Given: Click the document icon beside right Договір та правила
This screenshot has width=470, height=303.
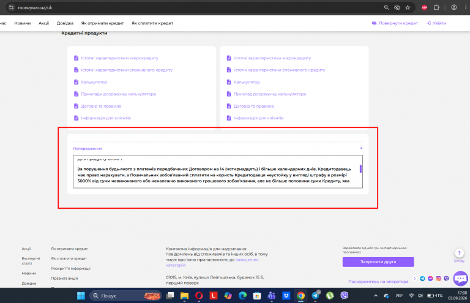Looking at the screenshot, I should tap(229, 106).
